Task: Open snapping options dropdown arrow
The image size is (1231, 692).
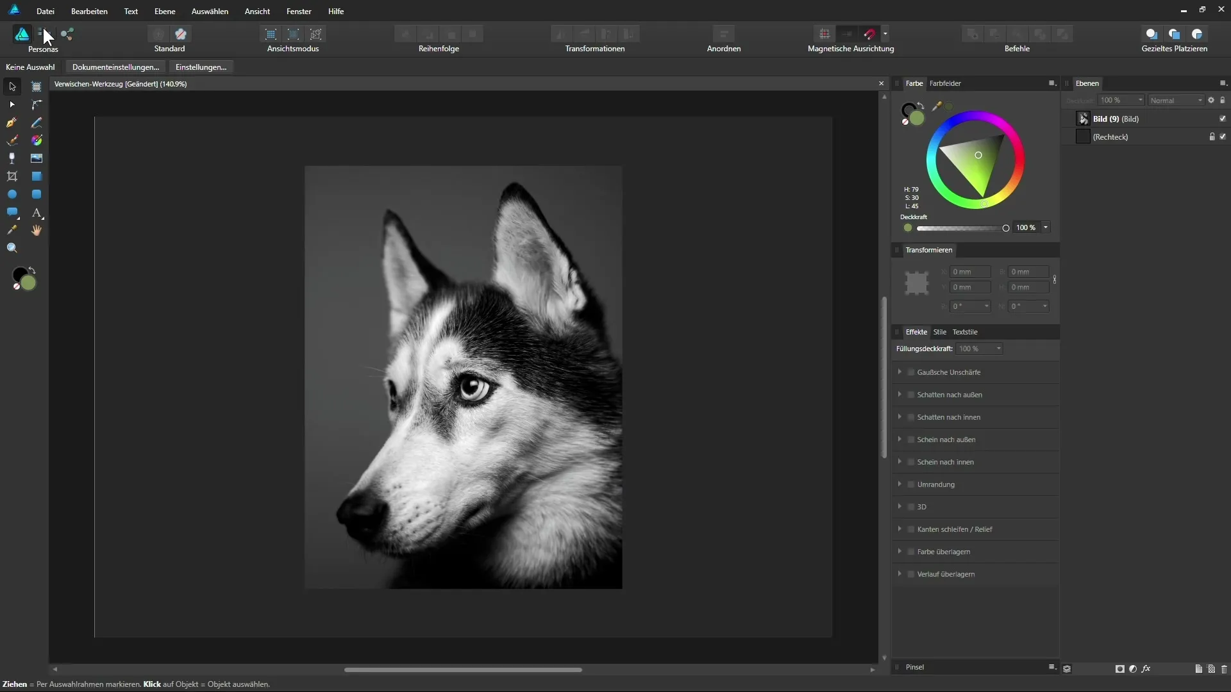Action: tap(885, 33)
